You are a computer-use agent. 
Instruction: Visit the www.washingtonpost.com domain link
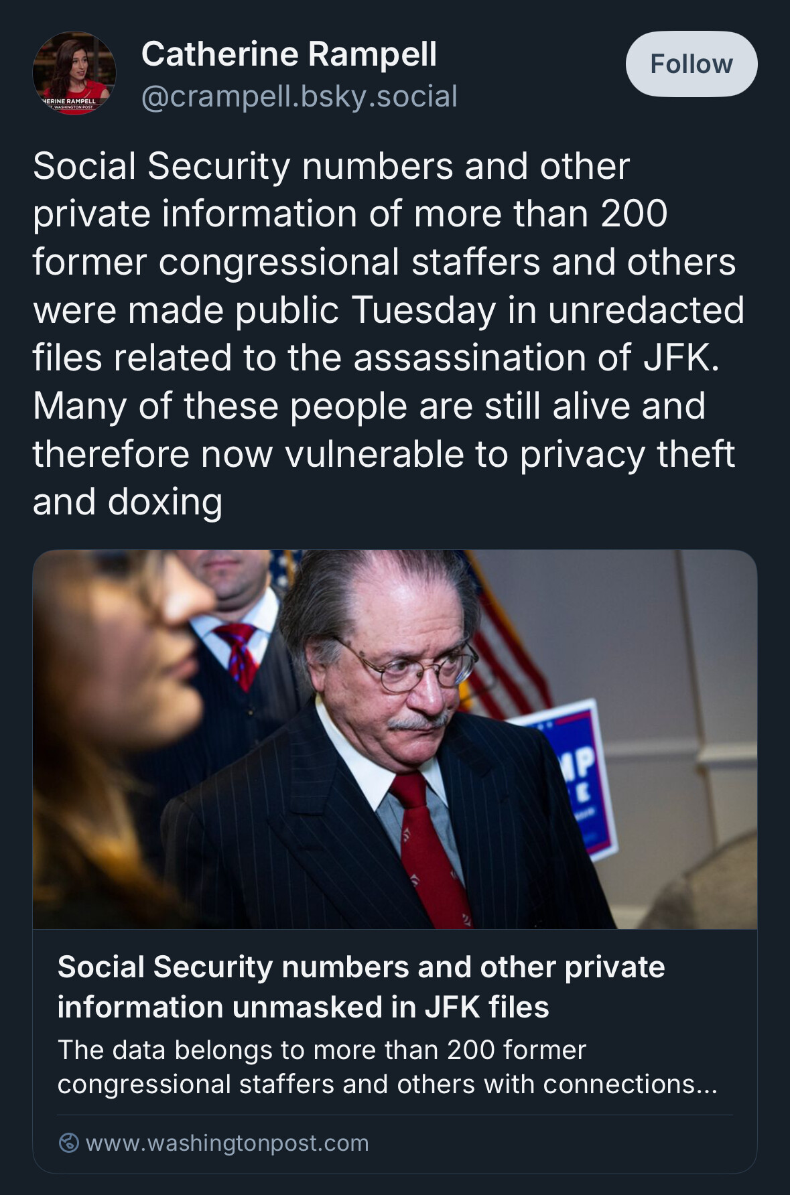[x=227, y=1143]
